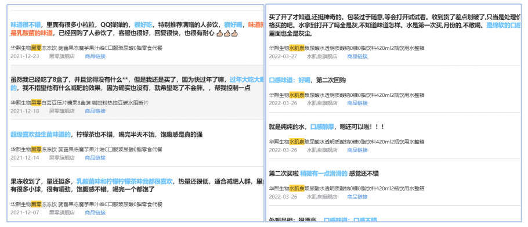
Task: Select the date 2021-12-23
Action: point(25,56)
